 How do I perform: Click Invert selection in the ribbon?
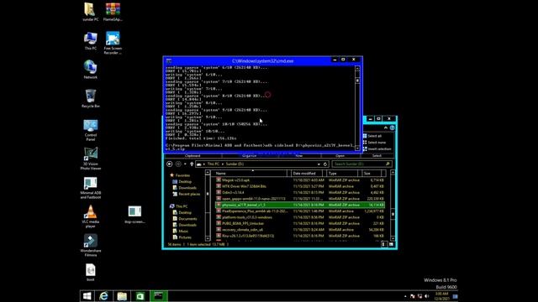tap(377, 149)
